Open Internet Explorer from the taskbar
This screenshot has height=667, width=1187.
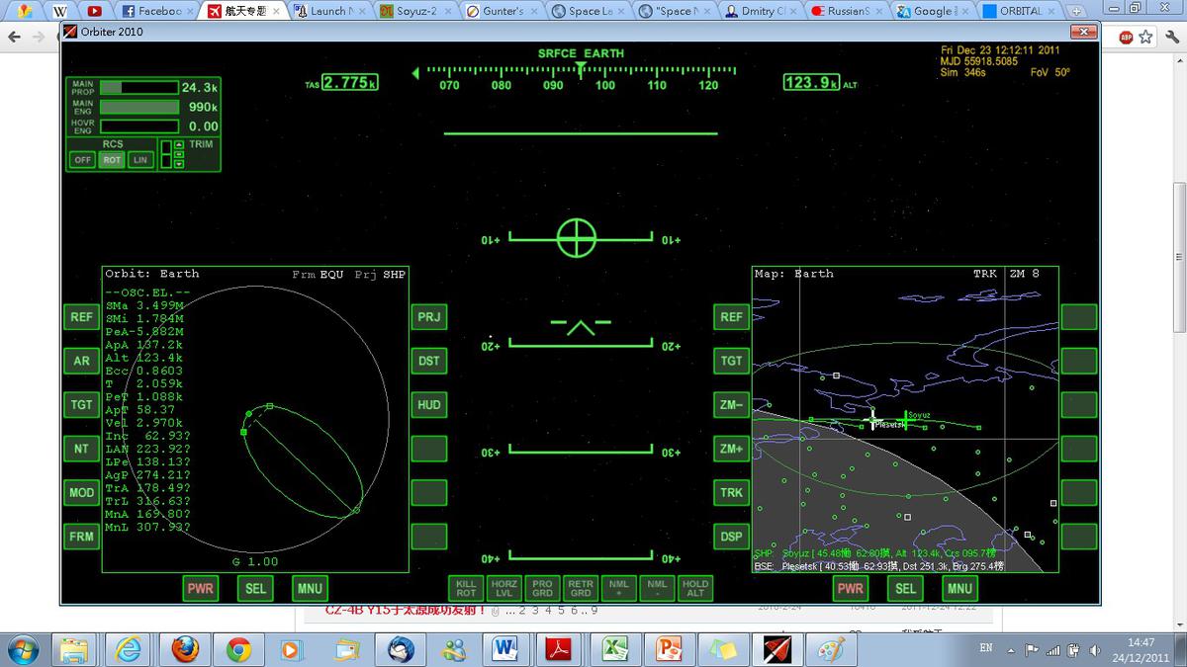(x=130, y=648)
